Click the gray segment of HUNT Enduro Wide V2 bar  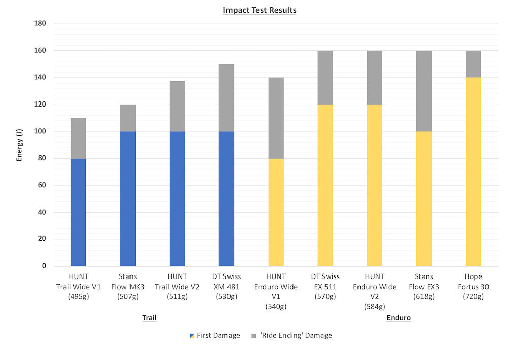(375, 78)
